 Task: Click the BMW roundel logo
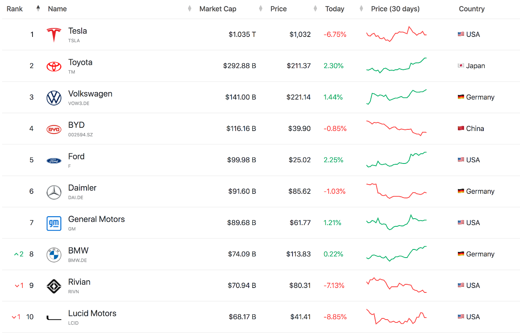pyautogui.click(x=54, y=255)
